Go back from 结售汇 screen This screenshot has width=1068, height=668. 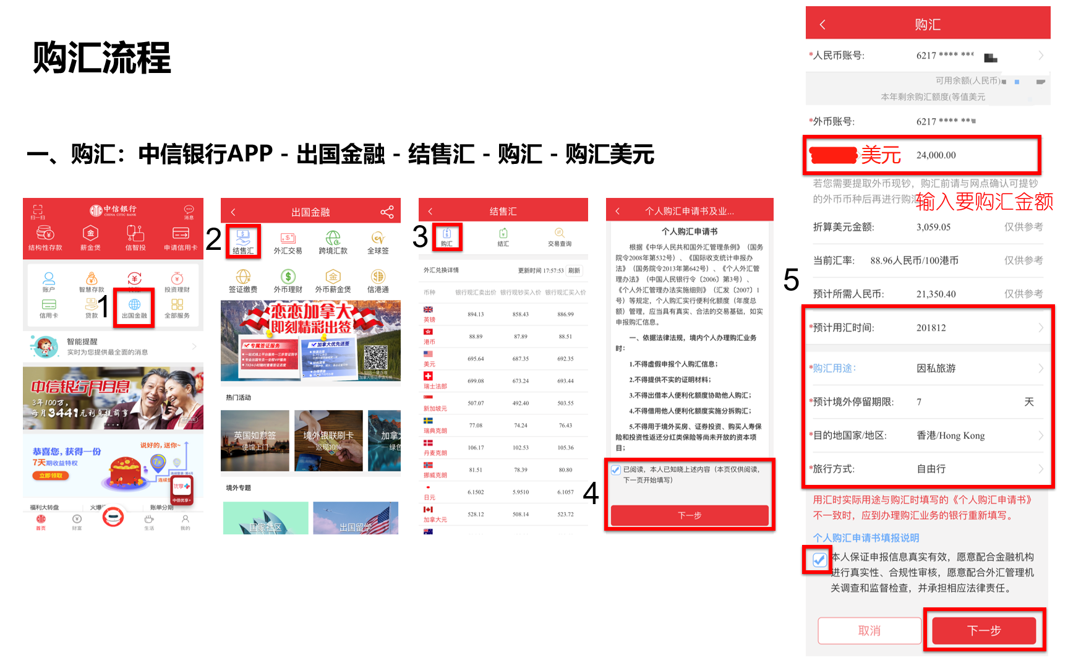click(x=430, y=212)
